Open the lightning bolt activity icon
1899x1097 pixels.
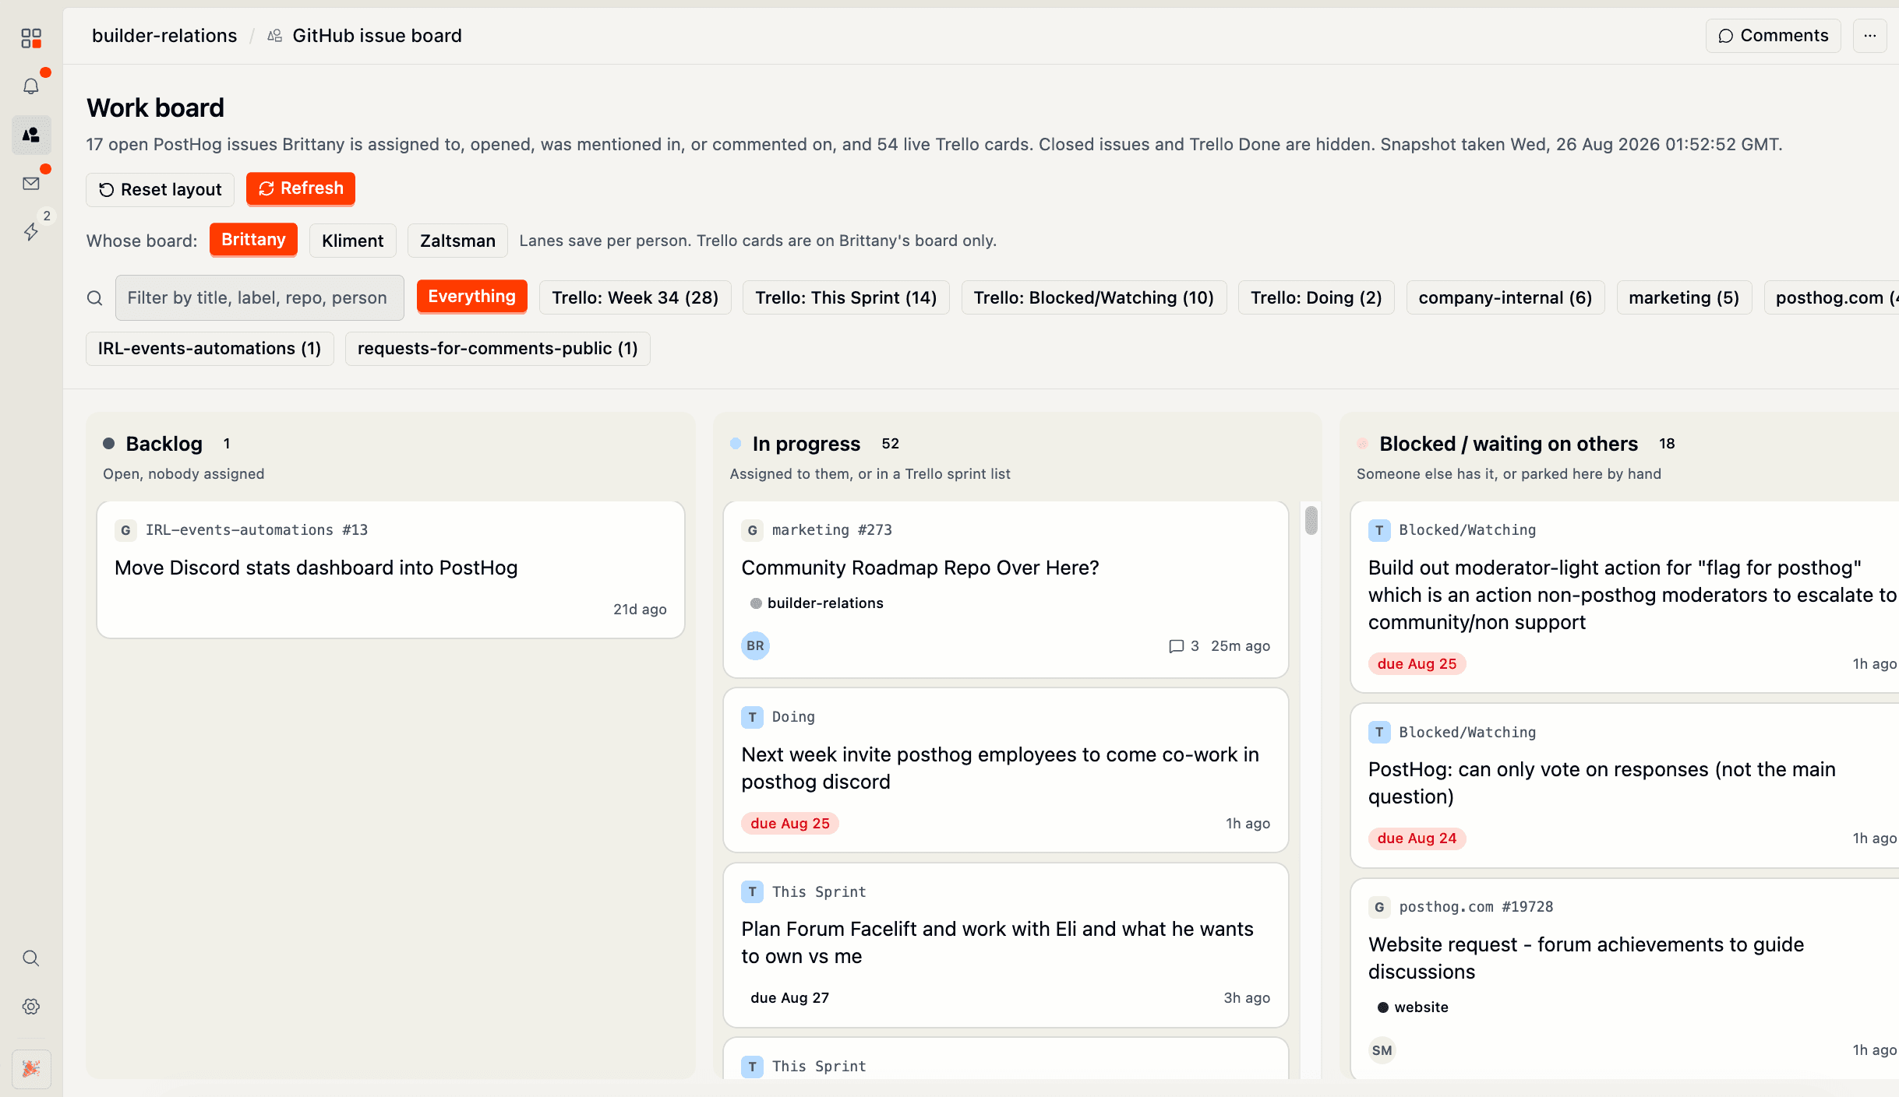tap(31, 231)
